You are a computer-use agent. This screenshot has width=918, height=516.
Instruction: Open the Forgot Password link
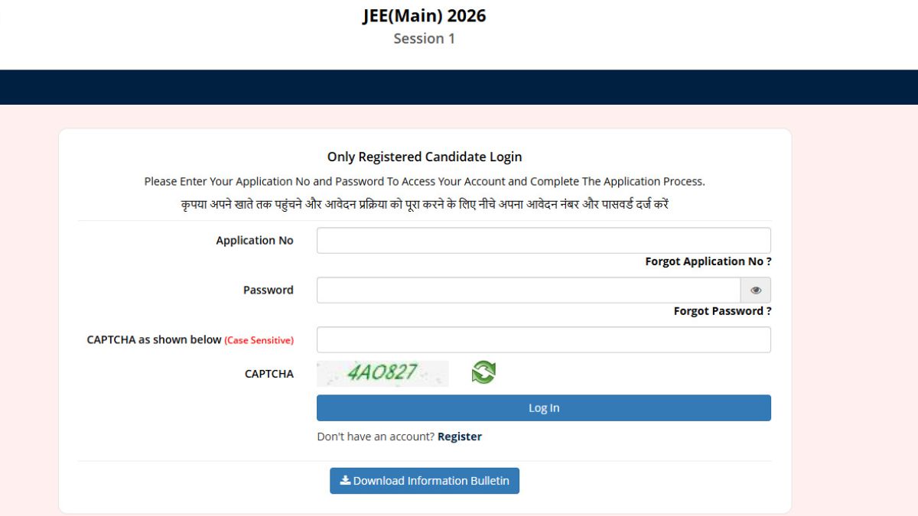click(723, 310)
